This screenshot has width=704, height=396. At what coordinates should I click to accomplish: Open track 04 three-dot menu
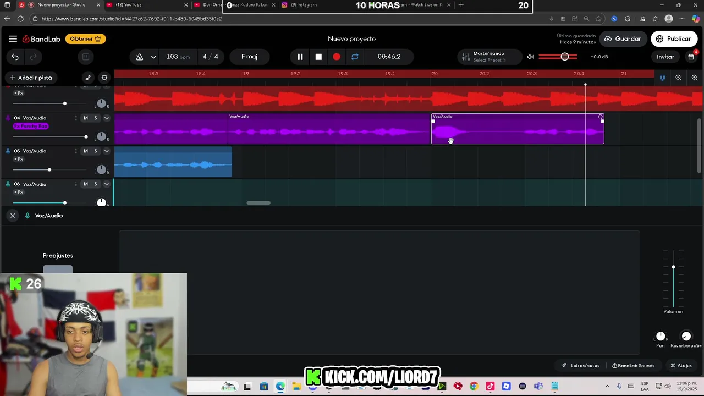coord(76,118)
